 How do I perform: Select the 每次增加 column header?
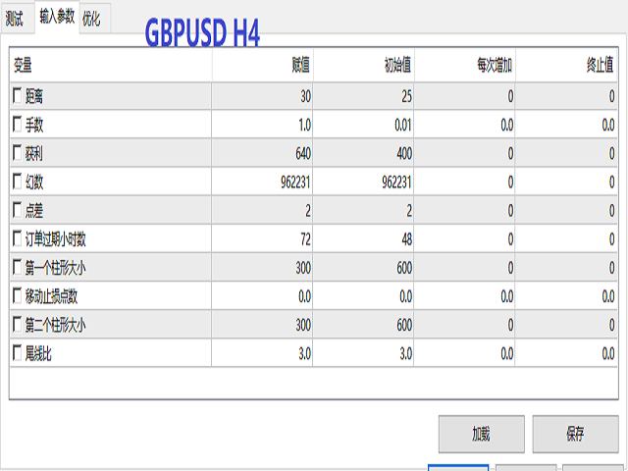[x=465, y=65]
